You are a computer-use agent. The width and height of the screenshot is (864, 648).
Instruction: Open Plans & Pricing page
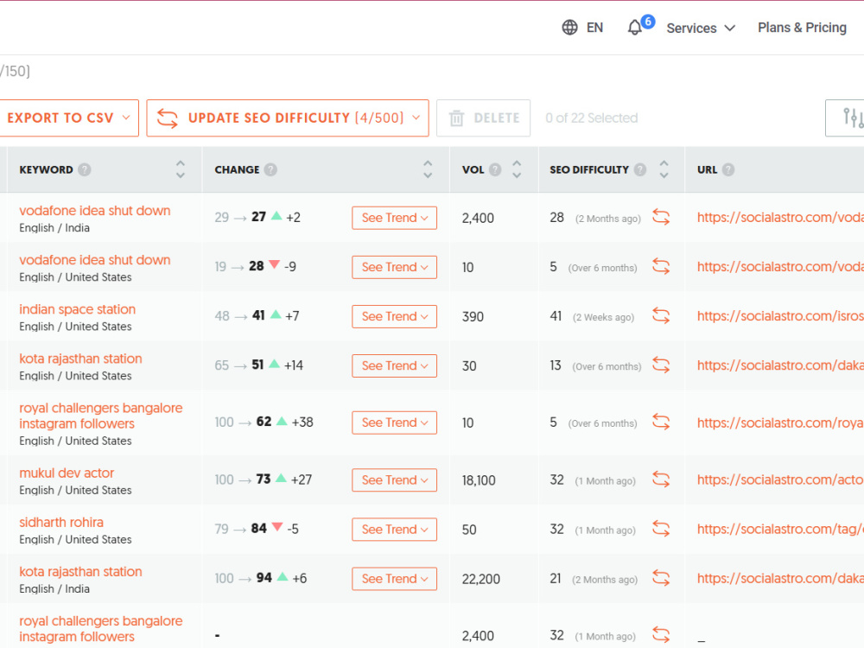click(x=802, y=28)
